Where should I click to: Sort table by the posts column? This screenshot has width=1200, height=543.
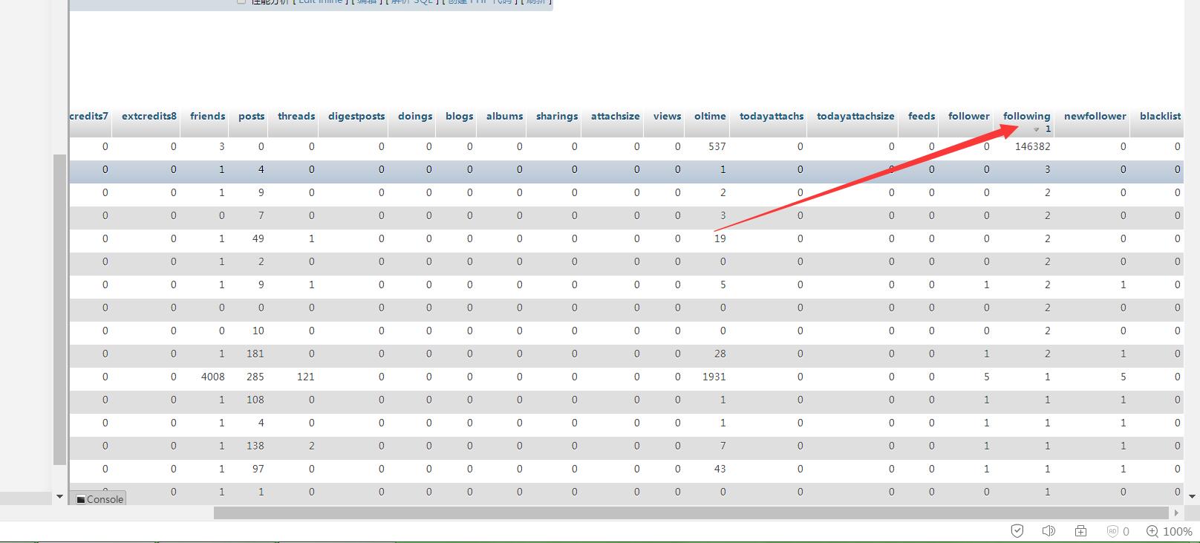pos(251,116)
